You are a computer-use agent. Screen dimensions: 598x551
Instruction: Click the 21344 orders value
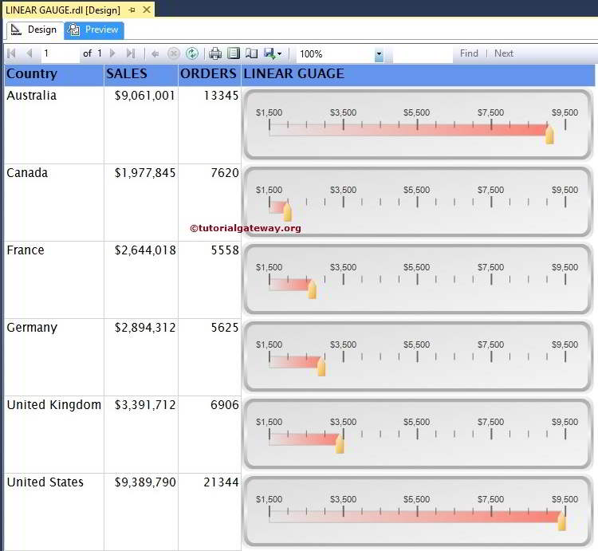point(221,482)
